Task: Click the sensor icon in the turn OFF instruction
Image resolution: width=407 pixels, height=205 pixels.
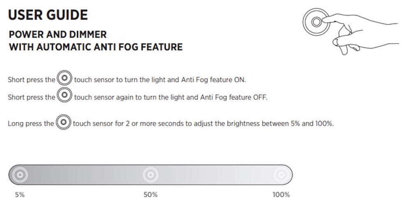Action: (65, 97)
